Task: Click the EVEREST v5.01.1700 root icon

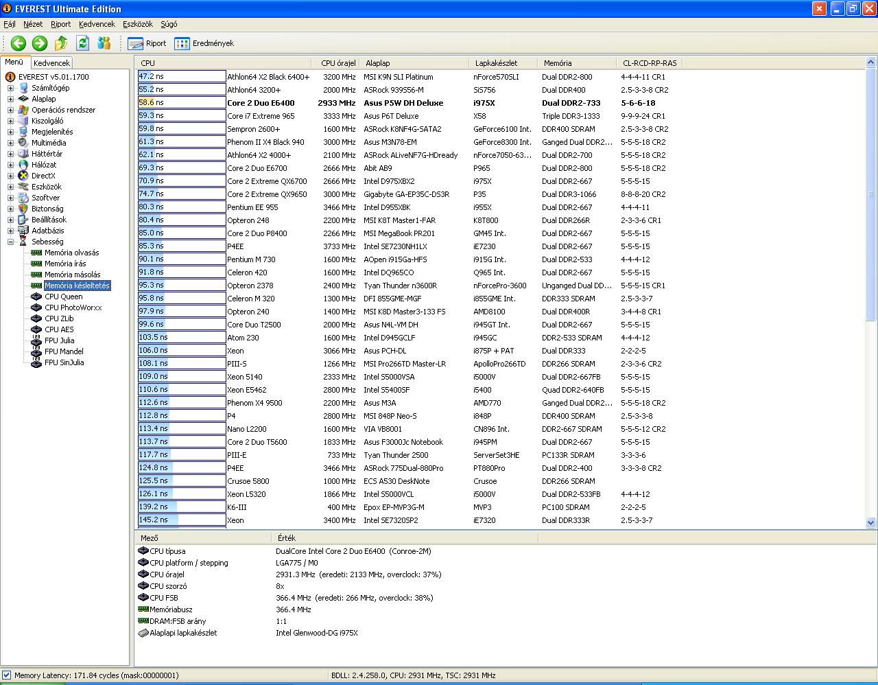Action: (10, 77)
